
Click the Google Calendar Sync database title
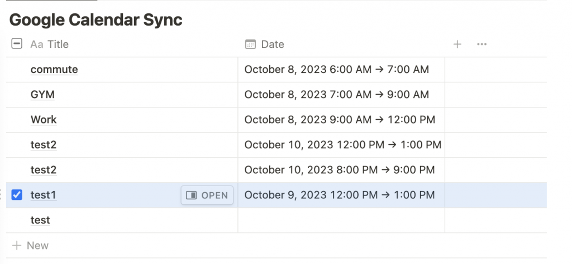point(96,20)
